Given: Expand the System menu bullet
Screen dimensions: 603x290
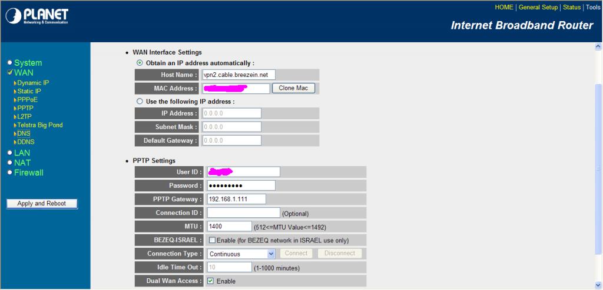Looking at the screenshot, I should coord(10,63).
